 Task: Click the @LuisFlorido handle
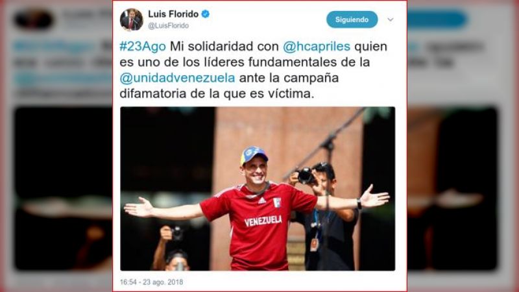(168, 26)
